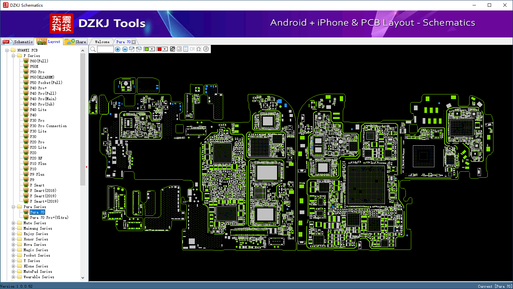
Task: Click the CR toolbar icon
Action: (x=192, y=49)
